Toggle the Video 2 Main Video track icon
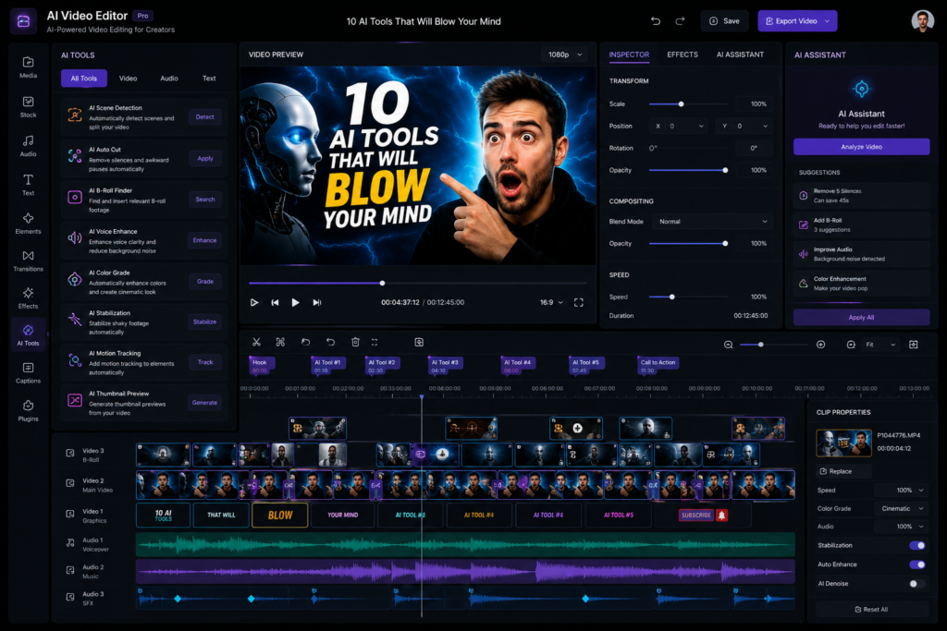Screen dimensions: 947x631 [x=70, y=483]
